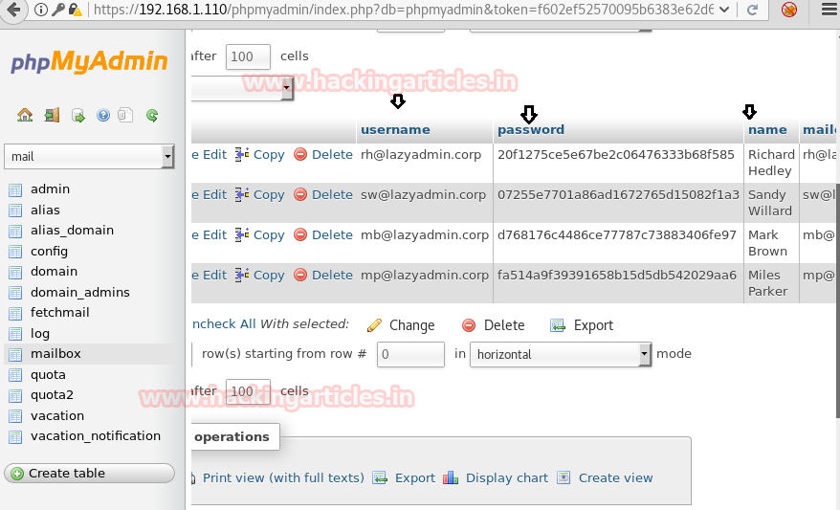Click table icon next to mailbox
840x510 pixels.
[x=15, y=355]
